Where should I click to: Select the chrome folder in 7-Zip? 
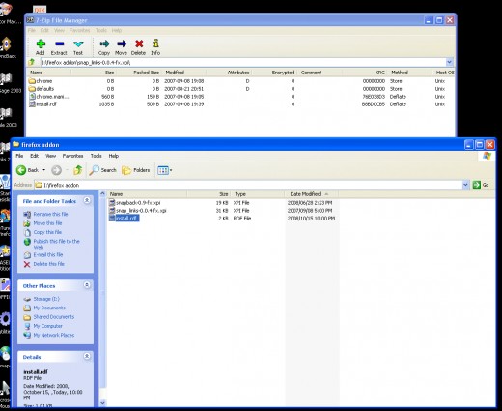[x=41, y=81]
